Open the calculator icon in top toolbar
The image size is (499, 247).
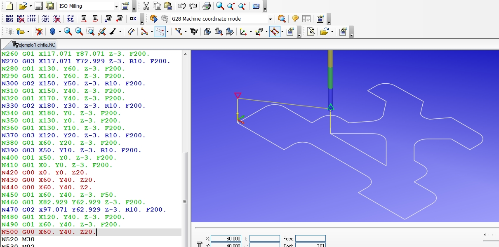coord(256,6)
